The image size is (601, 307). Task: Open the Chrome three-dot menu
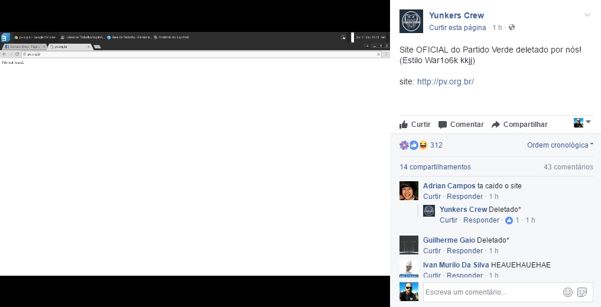pyautogui.click(x=386, y=54)
